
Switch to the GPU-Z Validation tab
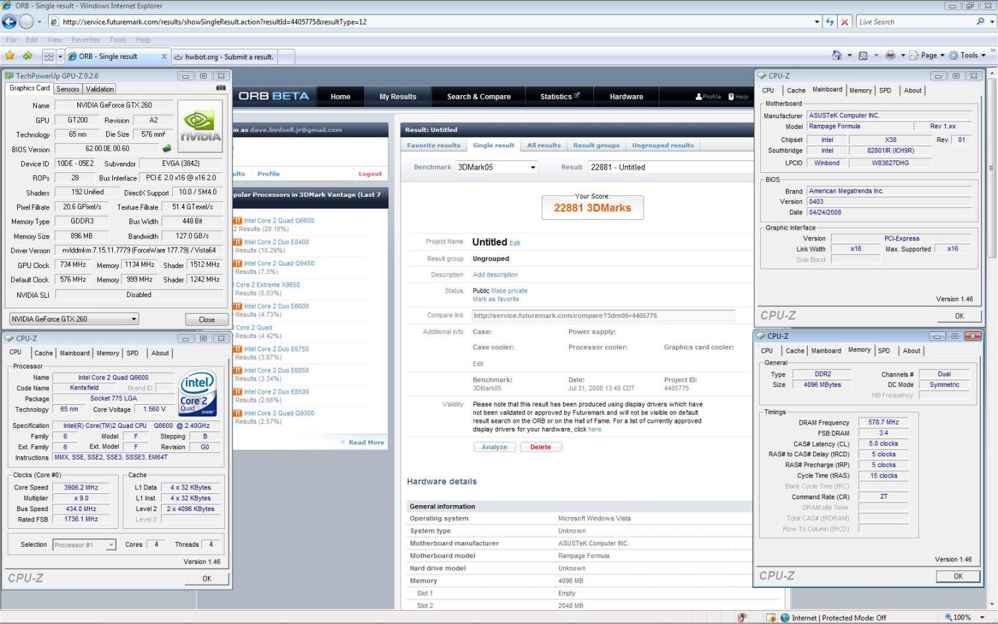pos(100,88)
